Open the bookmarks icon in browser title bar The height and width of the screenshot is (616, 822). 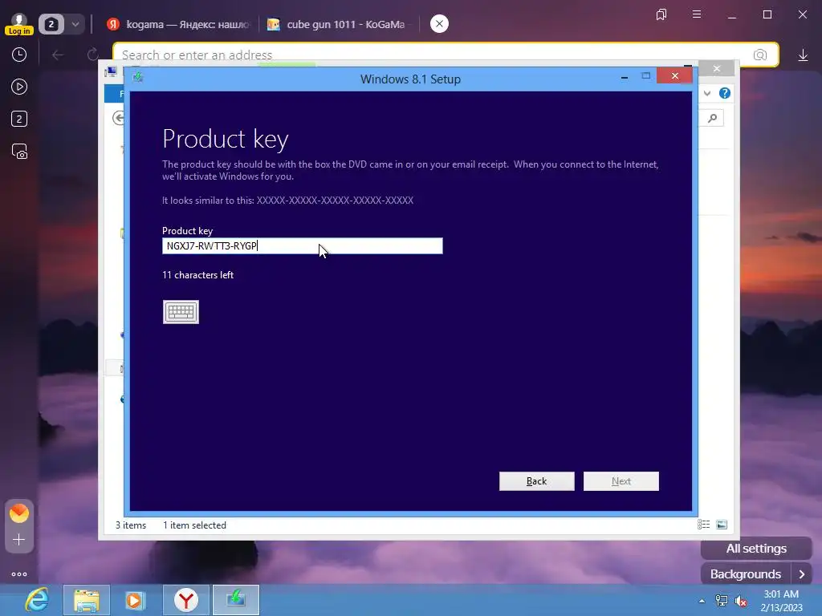661,14
